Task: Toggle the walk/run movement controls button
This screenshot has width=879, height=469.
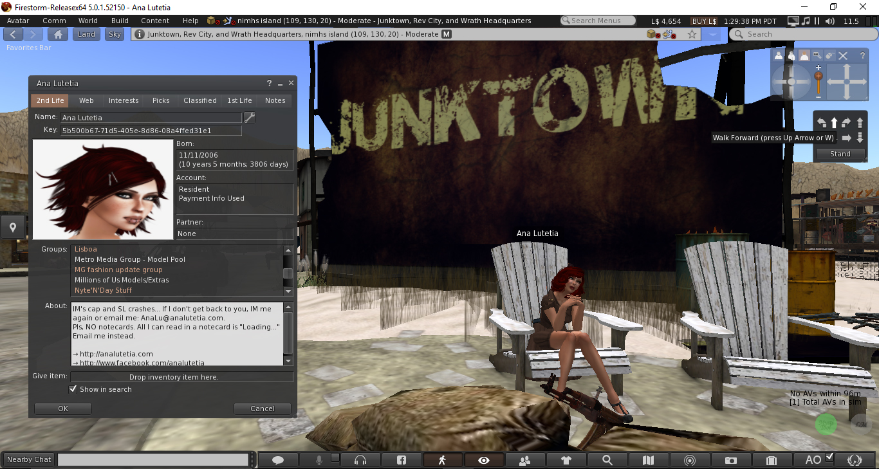Action: [x=442, y=460]
